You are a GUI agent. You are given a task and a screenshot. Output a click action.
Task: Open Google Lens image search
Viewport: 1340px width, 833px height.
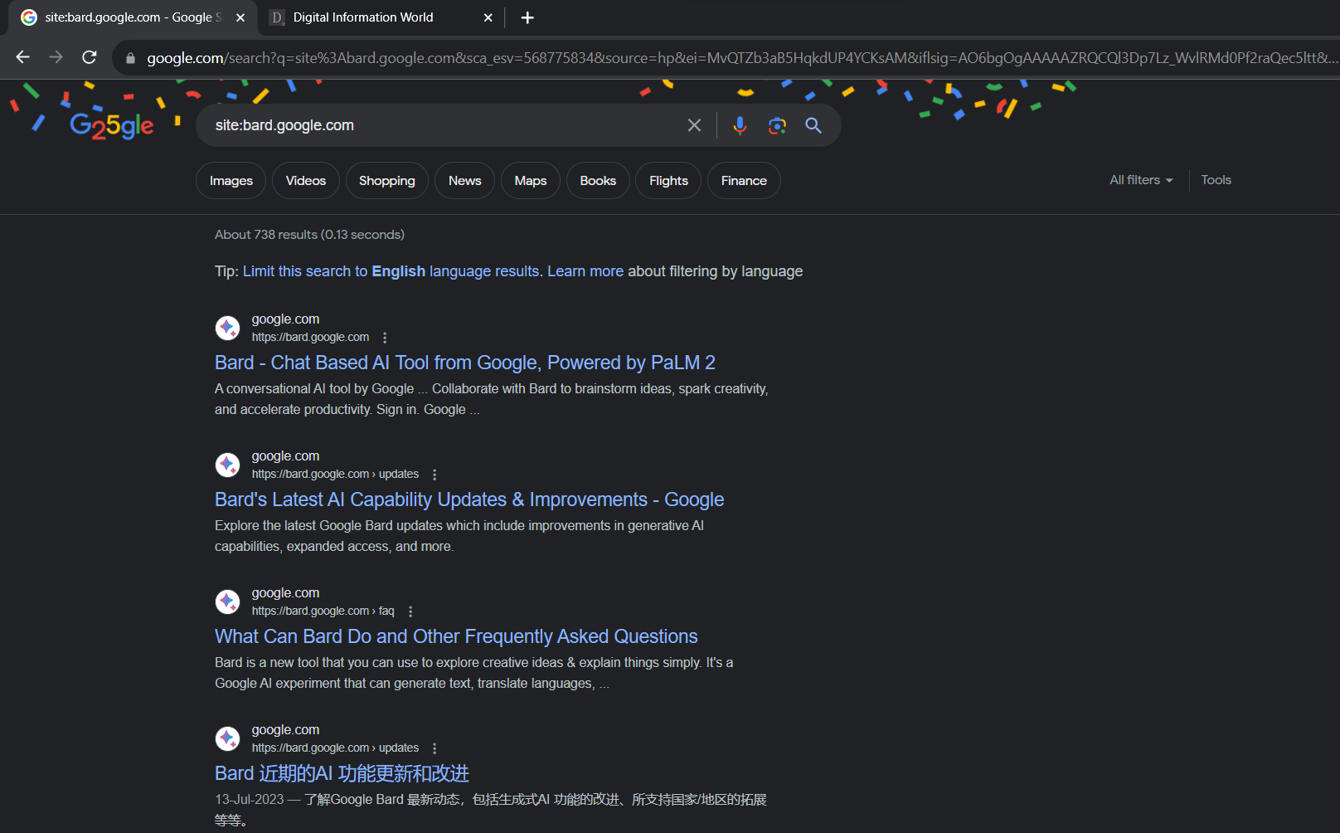[x=777, y=125]
